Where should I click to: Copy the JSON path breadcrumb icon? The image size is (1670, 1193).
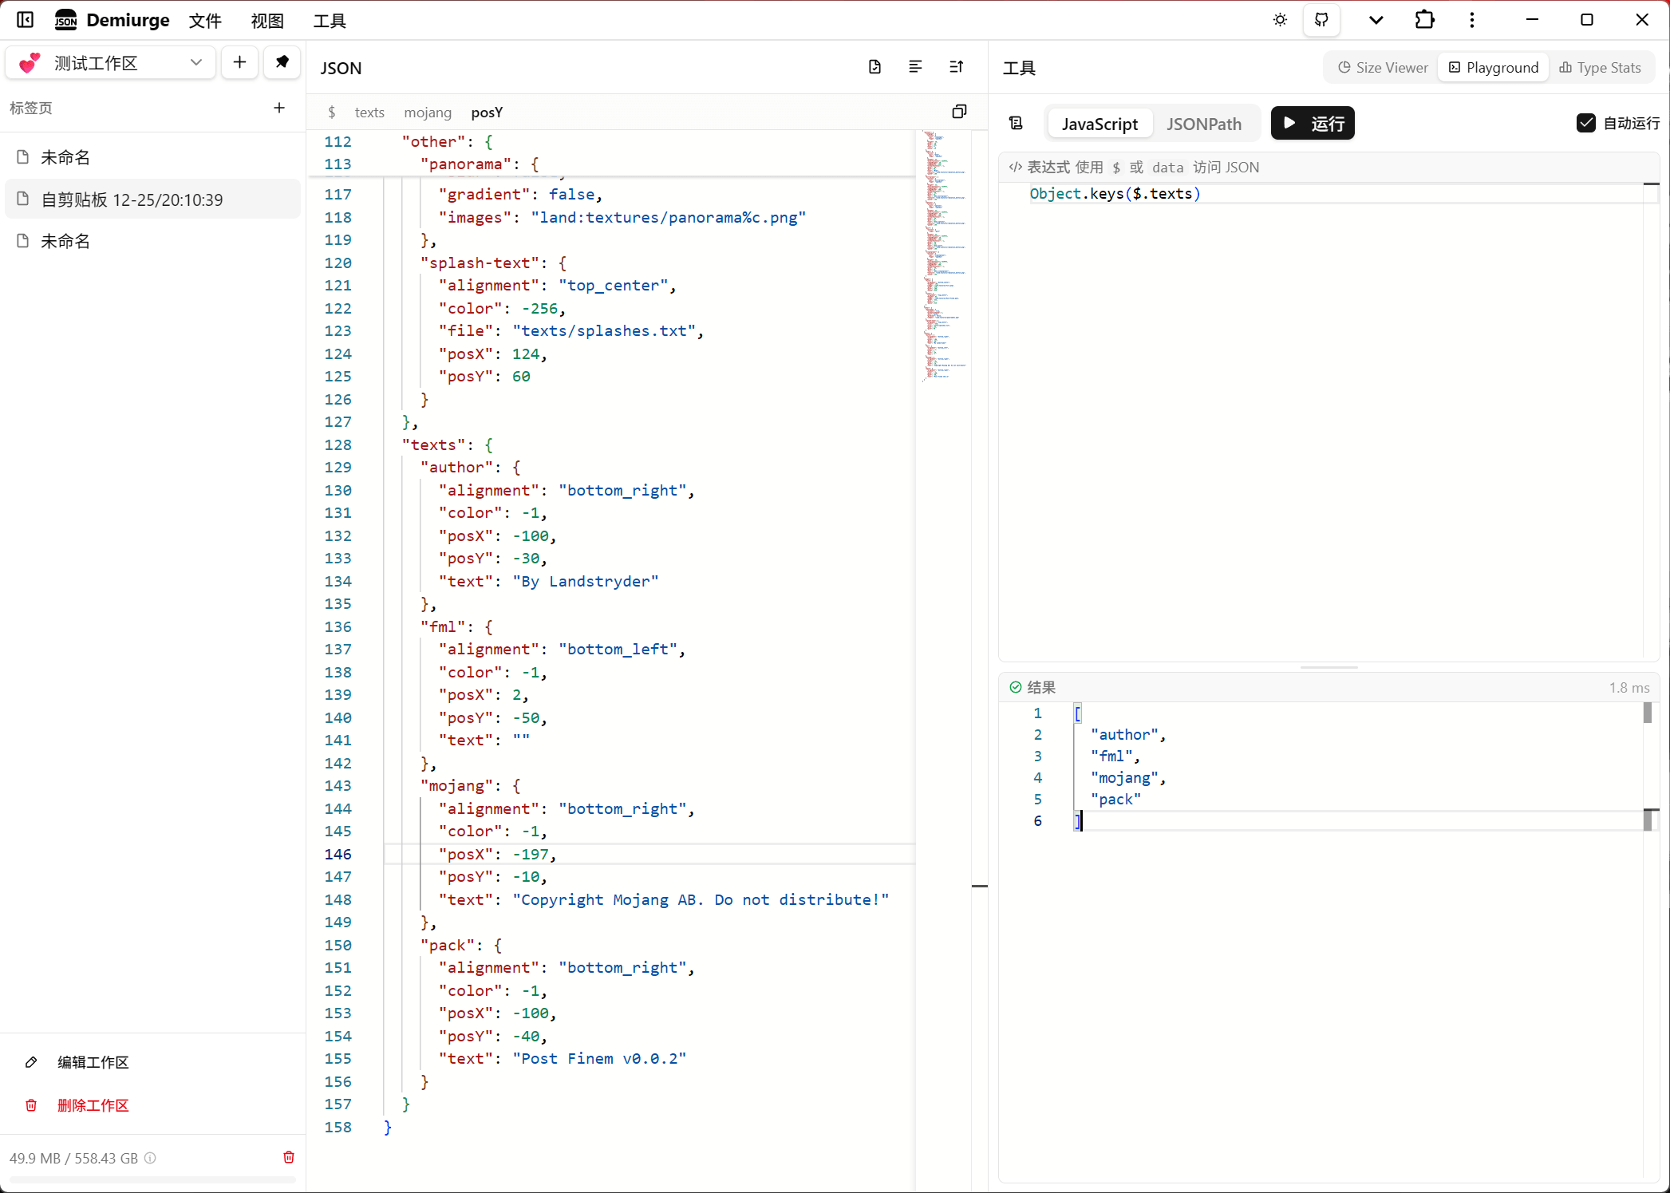click(x=959, y=112)
